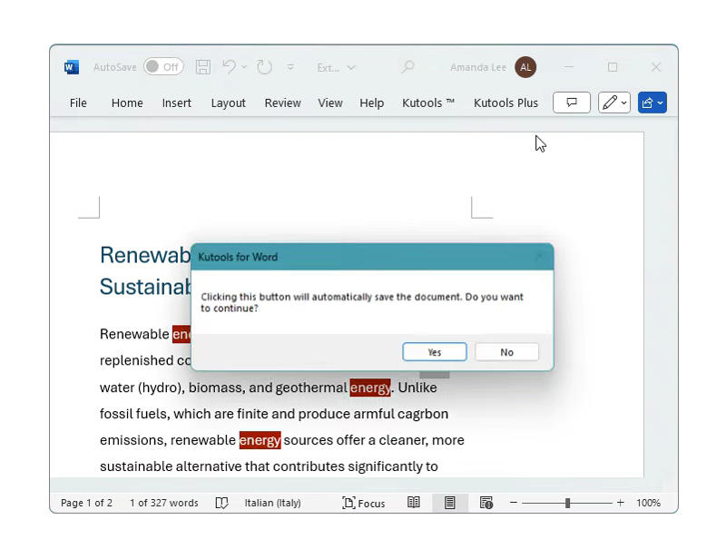Click the zoom in plus icon
726x549 pixels.
coord(621,503)
